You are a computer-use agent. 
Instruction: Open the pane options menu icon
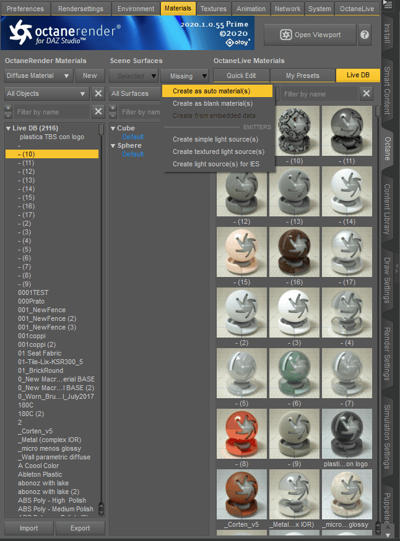point(388,5)
